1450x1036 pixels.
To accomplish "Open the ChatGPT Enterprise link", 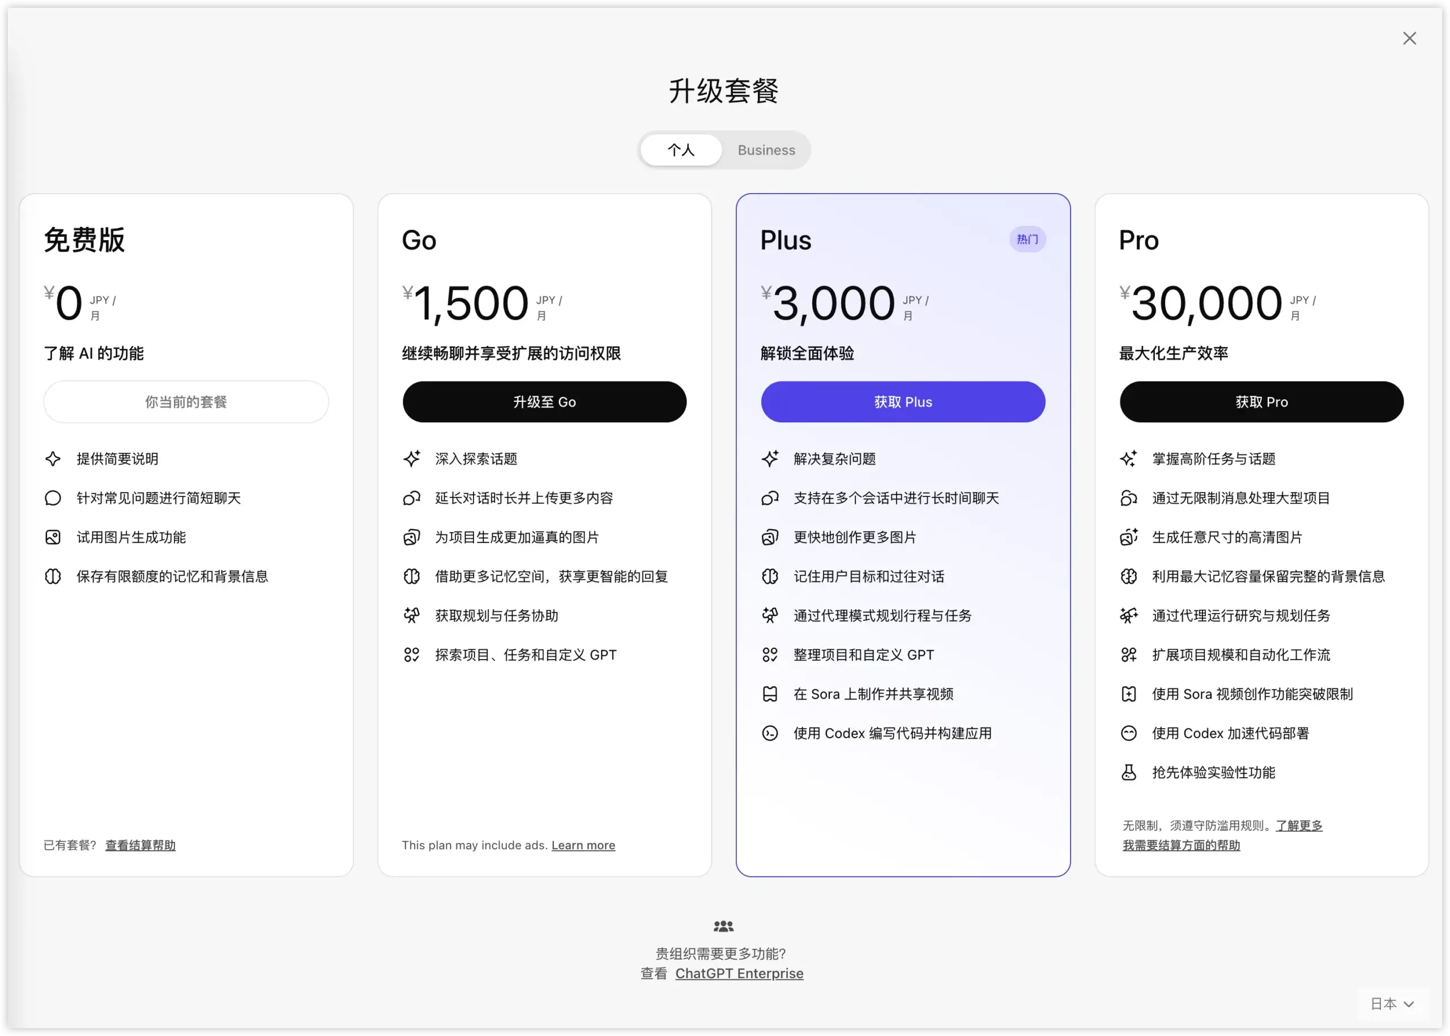I will coord(739,974).
